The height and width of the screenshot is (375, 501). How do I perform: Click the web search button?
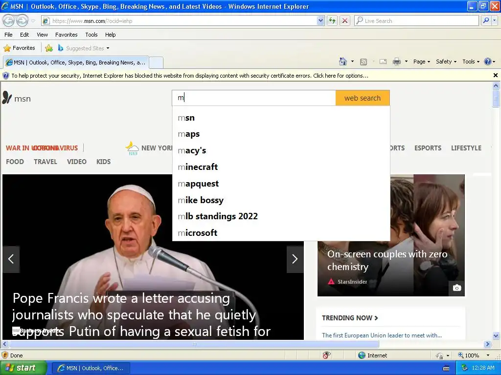click(x=363, y=98)
